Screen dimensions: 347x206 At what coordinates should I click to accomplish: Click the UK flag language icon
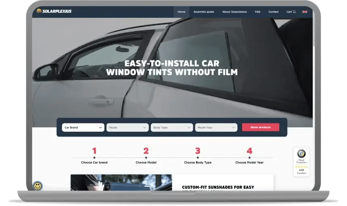(x=305, y=12)
